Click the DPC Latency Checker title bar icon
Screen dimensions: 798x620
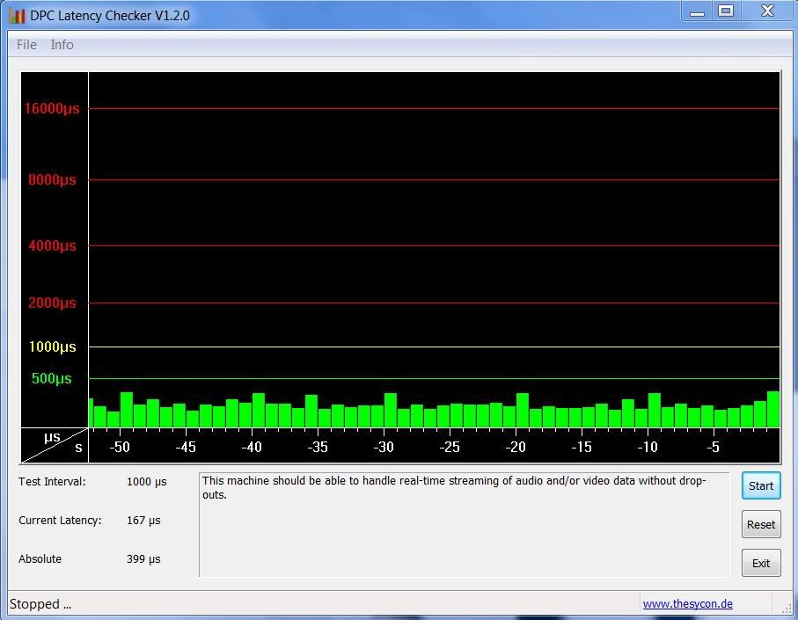(x=17, y=15)
